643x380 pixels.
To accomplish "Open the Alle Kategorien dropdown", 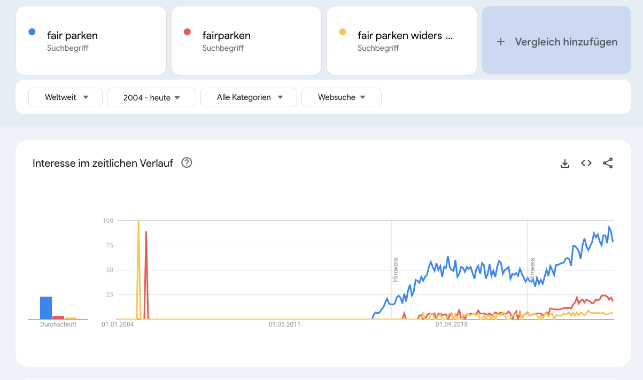I will coord(249,97).
